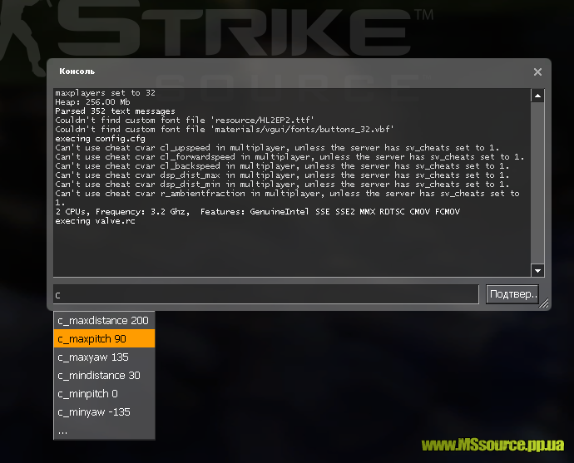Close the Консоль window
574x463 pixels.
[x=537, y=71]
